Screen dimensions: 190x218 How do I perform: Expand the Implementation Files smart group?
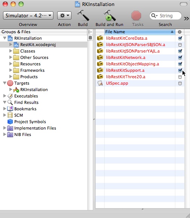[5, 128]
